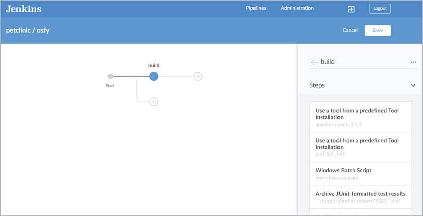Save the pipeline

377,30
